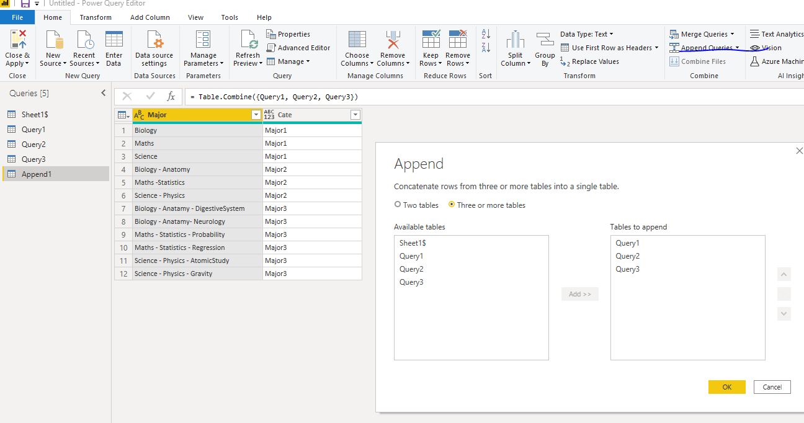Open the Major column filter dropdown

[x=256, y=115]
